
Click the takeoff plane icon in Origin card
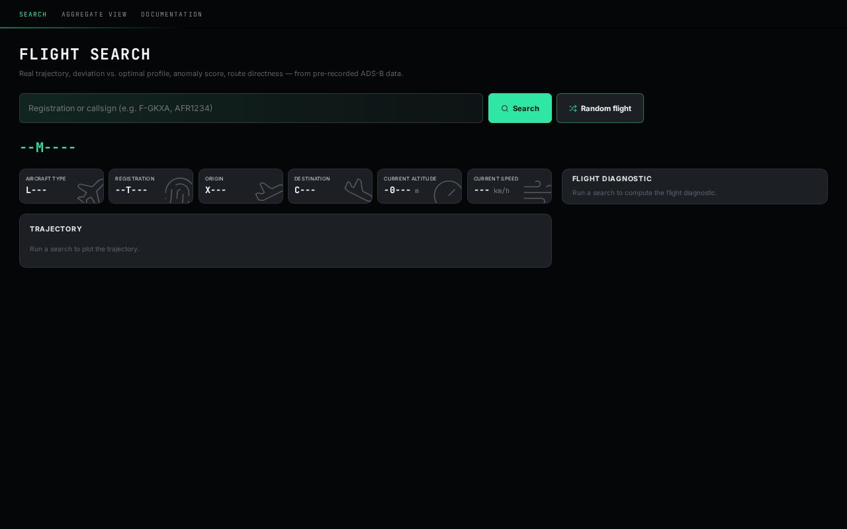[269, 191]
